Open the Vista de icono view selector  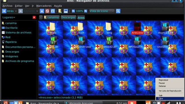point(102,11)
